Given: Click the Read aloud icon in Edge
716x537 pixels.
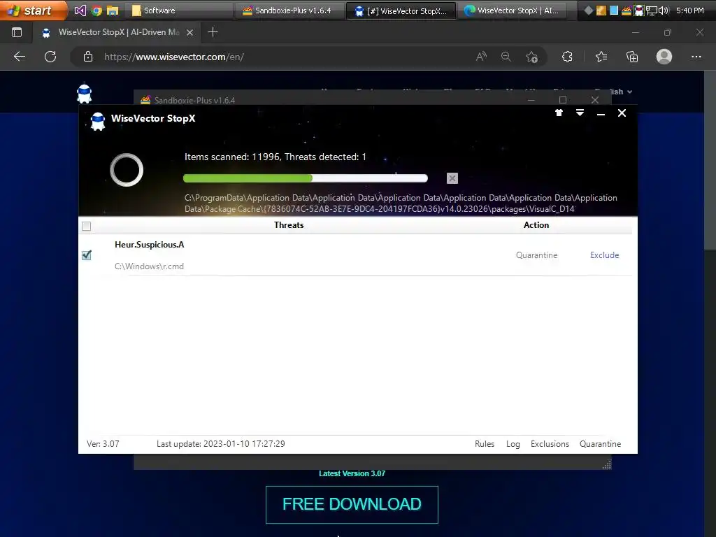Looking at the screenshot, I should point(481,57).
